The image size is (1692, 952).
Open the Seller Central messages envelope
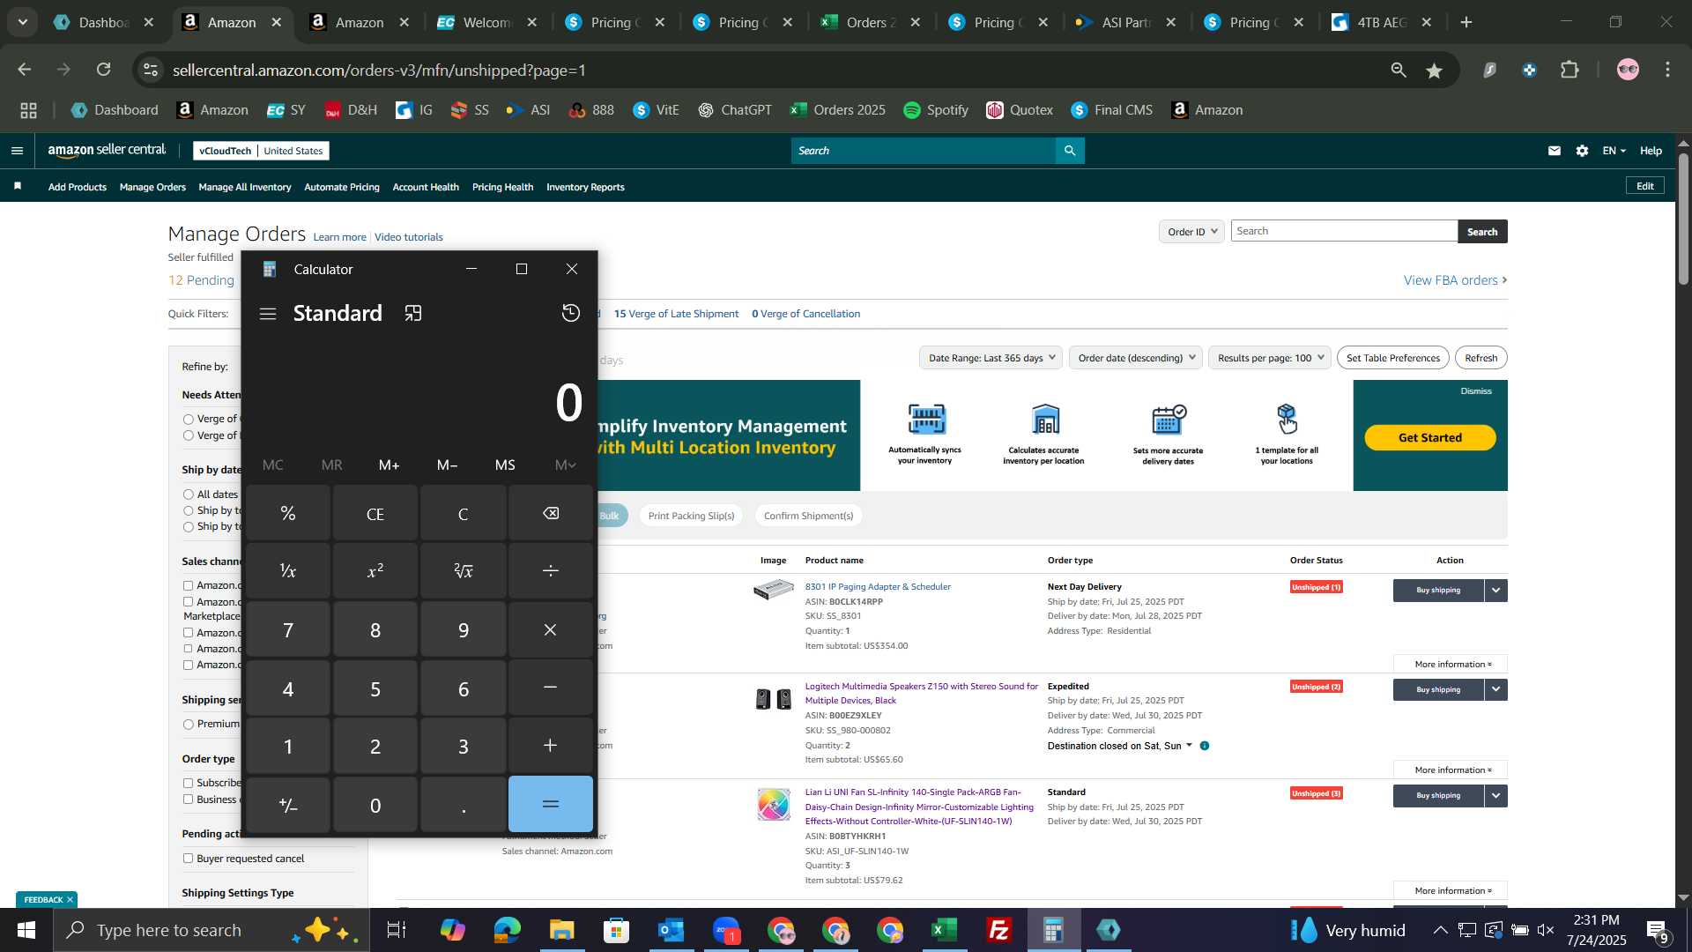pos(1555,151)
